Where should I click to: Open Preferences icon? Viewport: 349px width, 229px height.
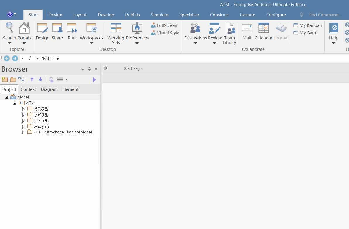point(137,28)
